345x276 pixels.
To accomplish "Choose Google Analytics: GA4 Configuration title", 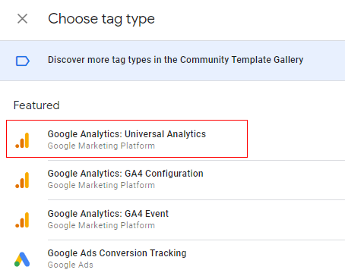I will [125, 174].
